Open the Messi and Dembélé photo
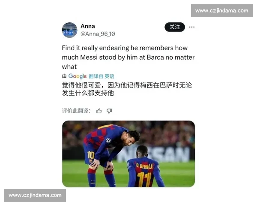Screen dimensions: 257x206 pyautogui.click(x=128, y=154)
